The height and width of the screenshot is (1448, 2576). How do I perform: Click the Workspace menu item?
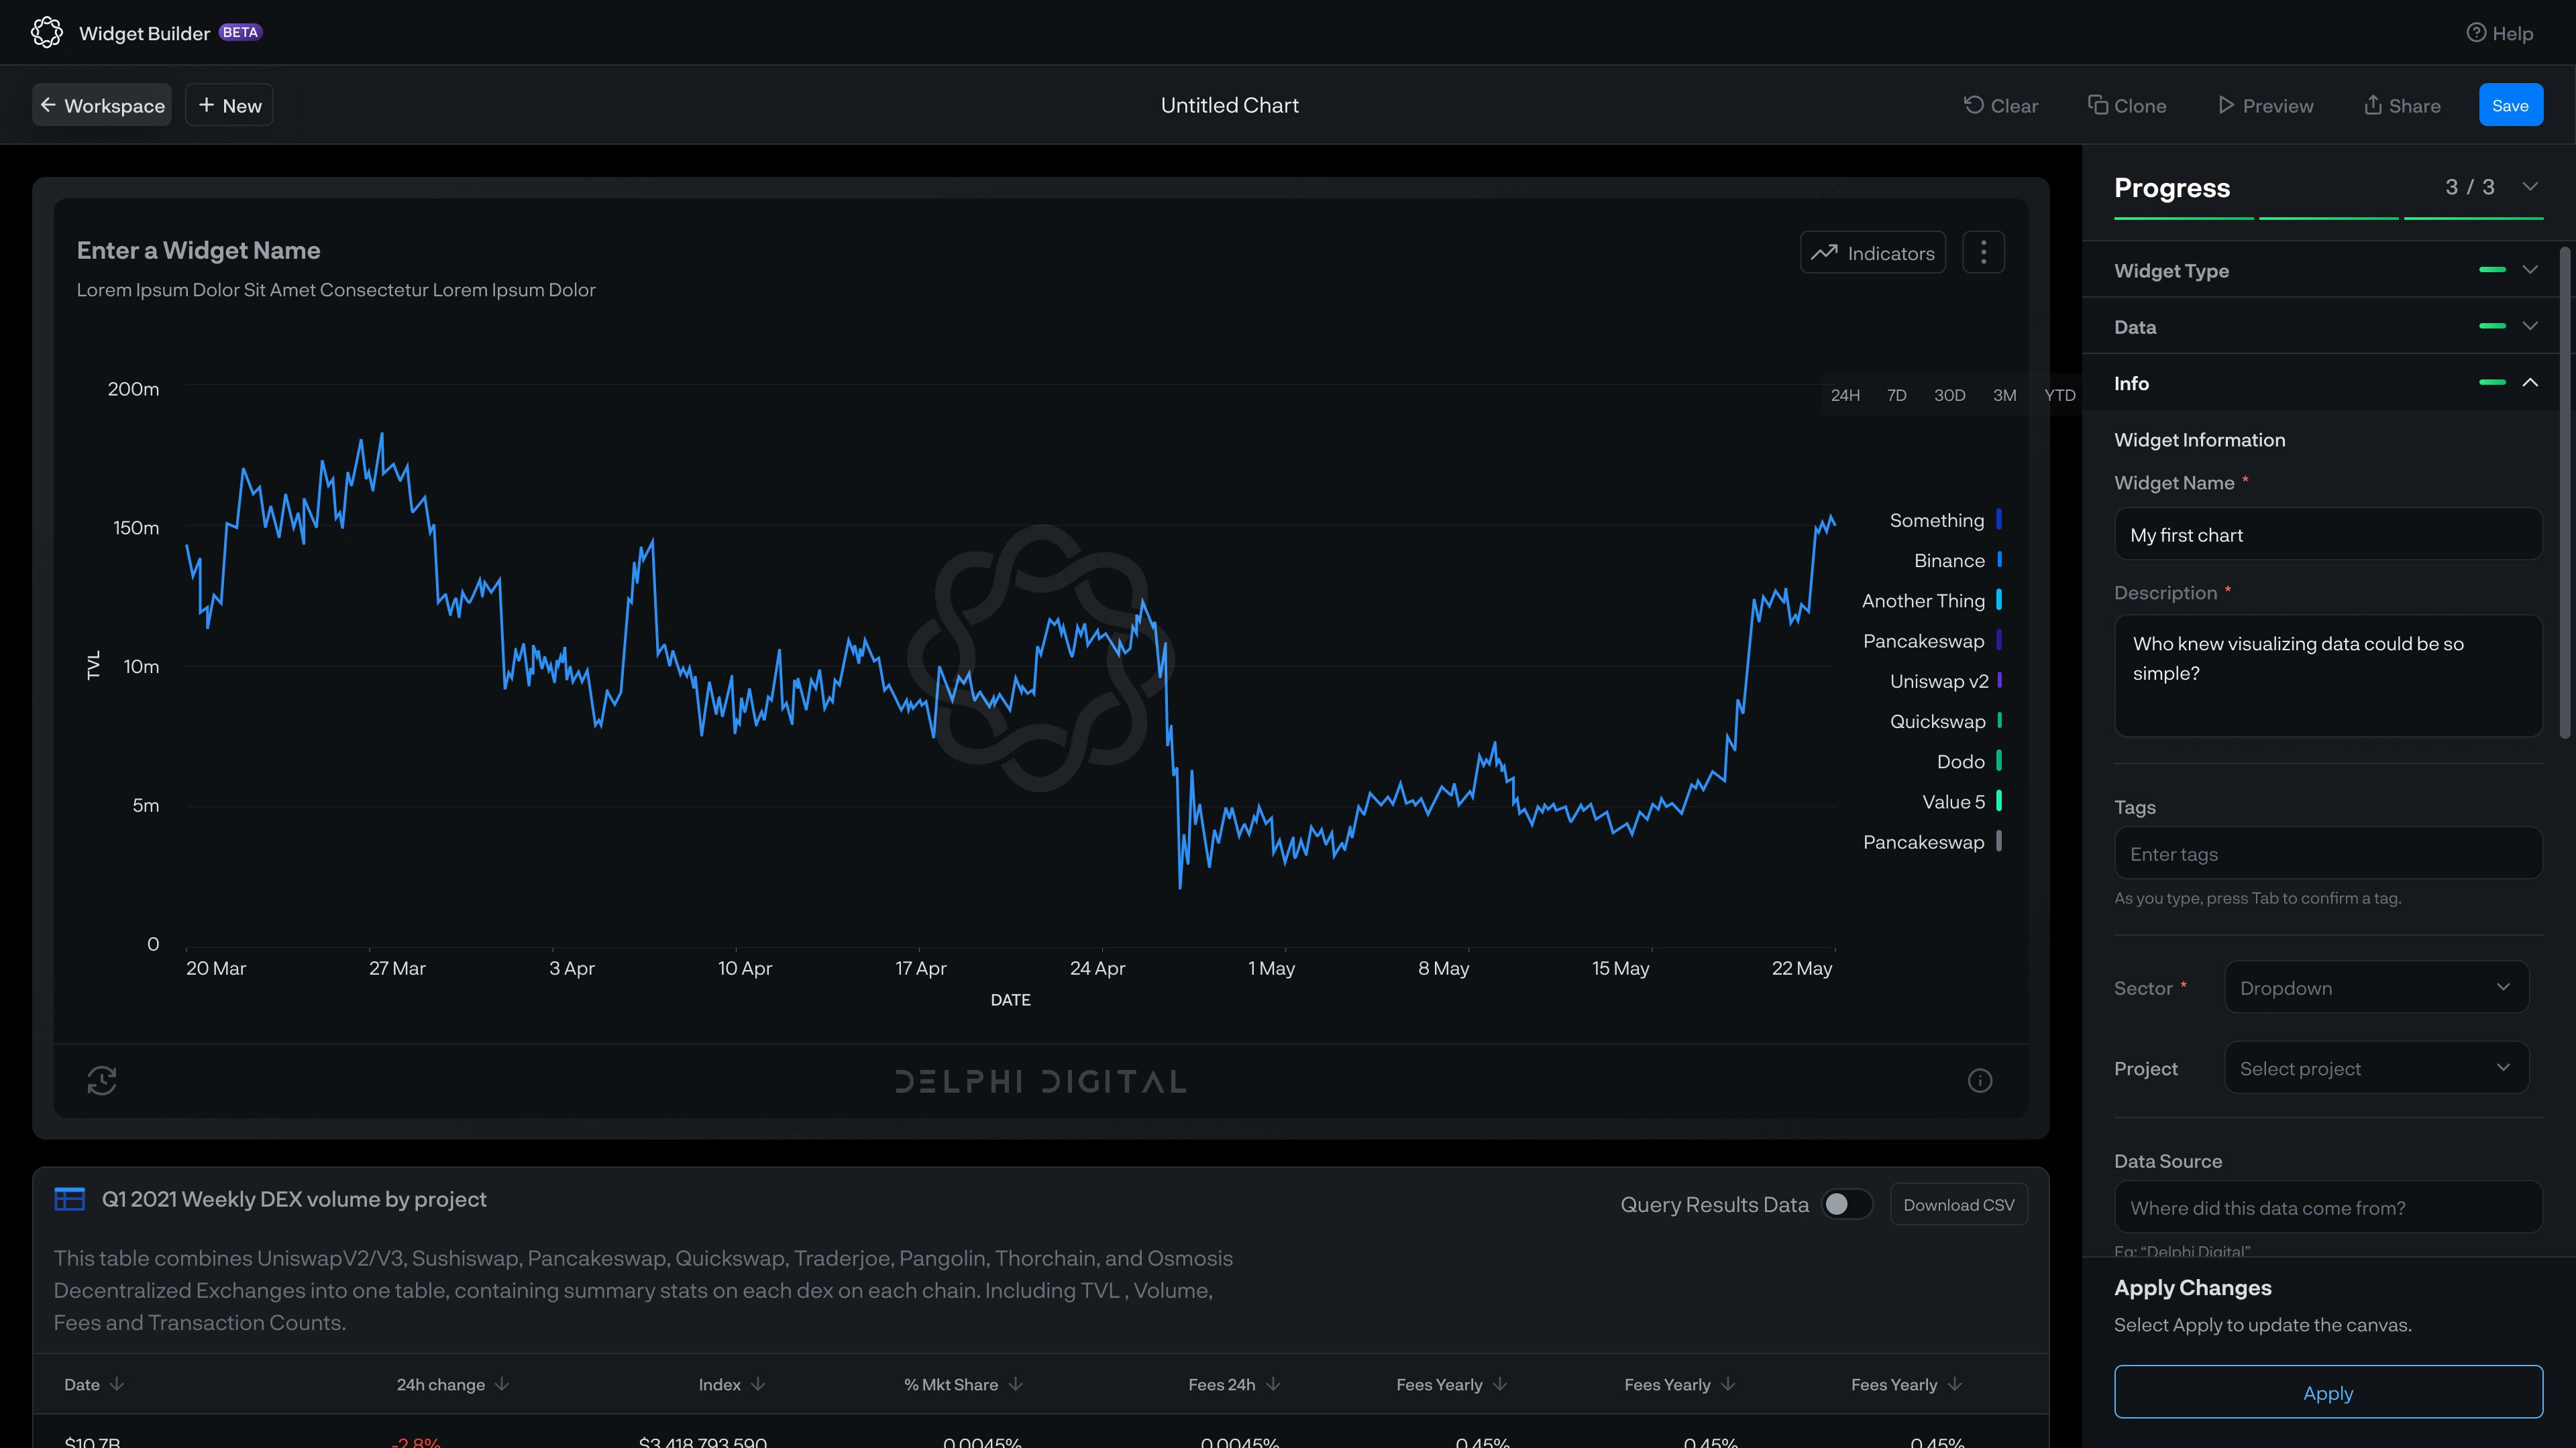tap(101, 105)
